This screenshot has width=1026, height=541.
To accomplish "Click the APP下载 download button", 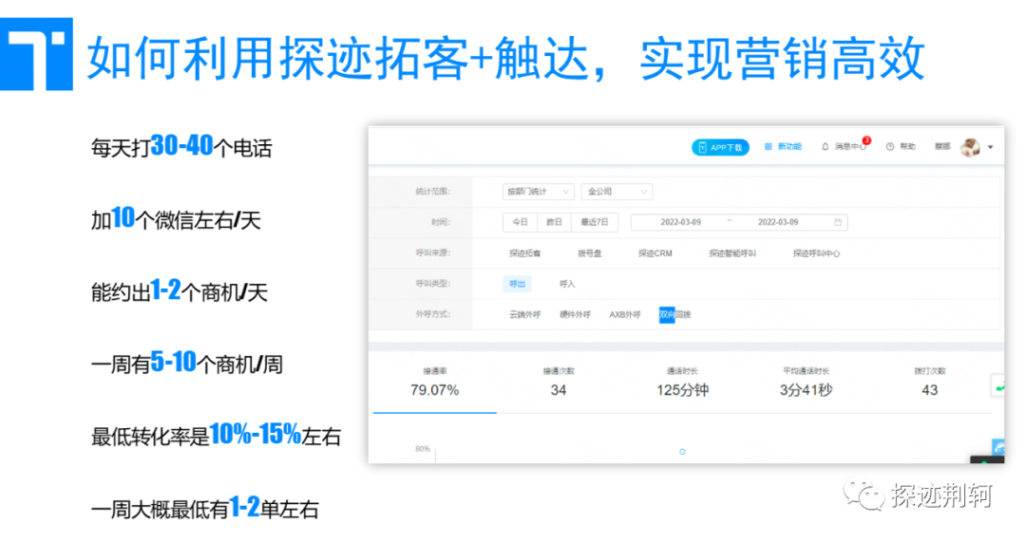I will click(720, 148).
